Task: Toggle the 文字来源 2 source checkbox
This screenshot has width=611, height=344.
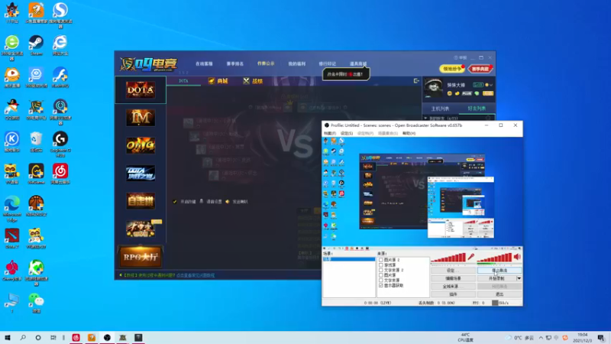Action: (381, 270)
